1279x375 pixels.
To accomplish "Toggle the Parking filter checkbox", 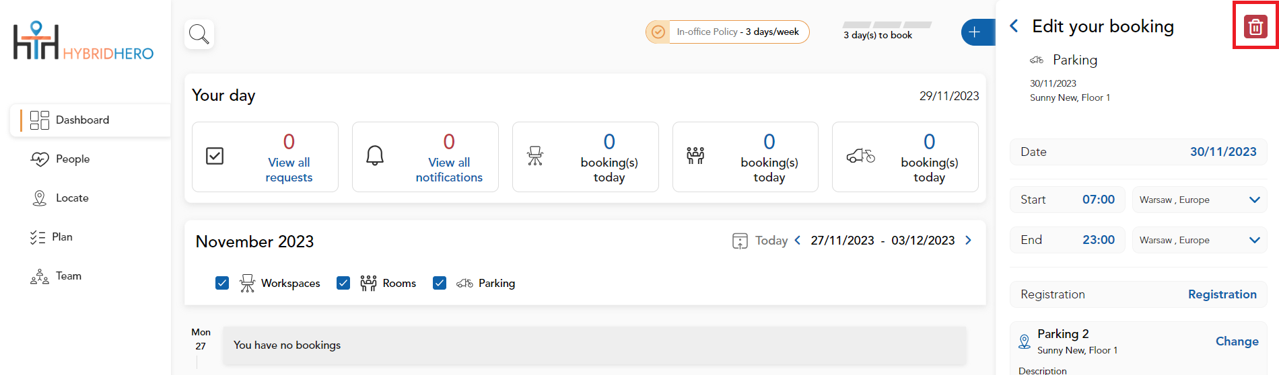I will coord(440,283).
